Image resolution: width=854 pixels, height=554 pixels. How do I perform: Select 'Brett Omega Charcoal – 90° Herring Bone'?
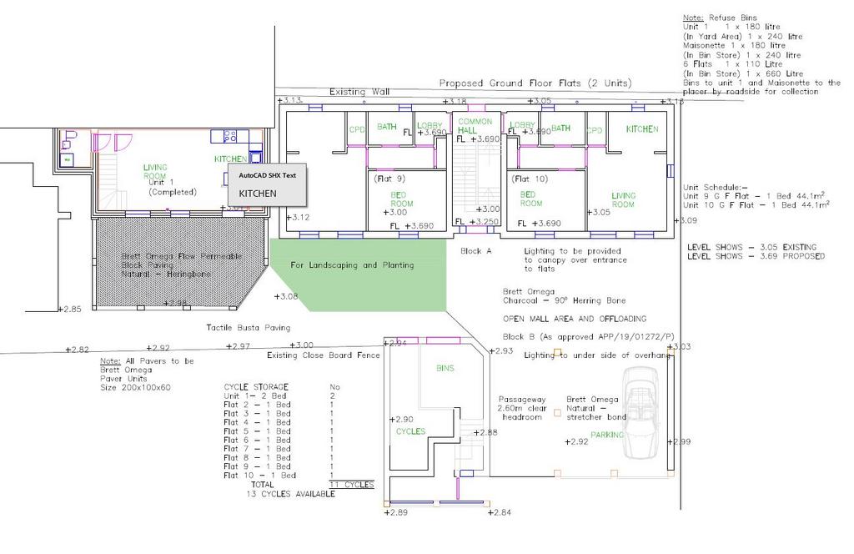565,296
